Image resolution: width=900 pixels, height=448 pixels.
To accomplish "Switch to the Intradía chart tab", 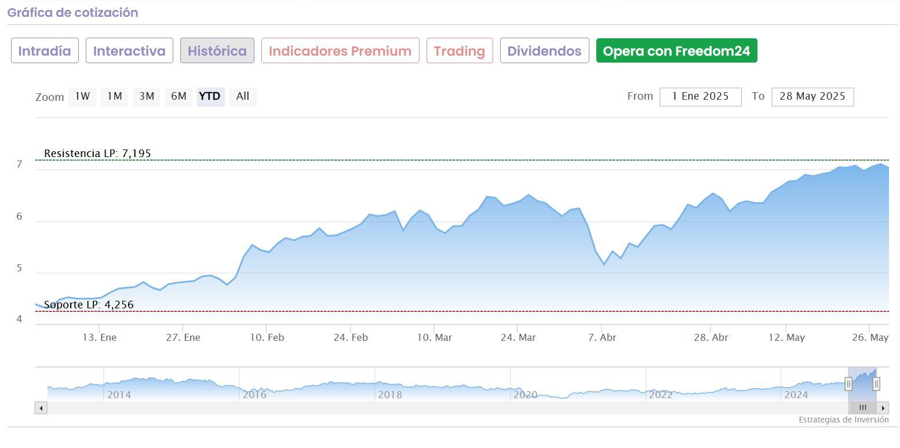I will pyautogui.click(x=45, y=51).
